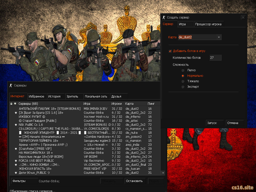Click the shield icon on NSK PuBliC Cs 1.6 row
256x192 pixels.
(16, 125)
